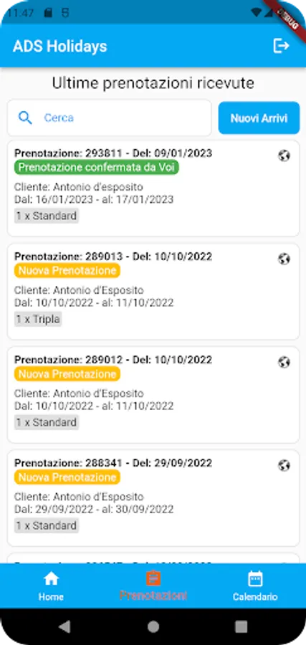Select the '1 x Tripla' room tag
This screenshot has height=645, width=306.
[38, 319]
